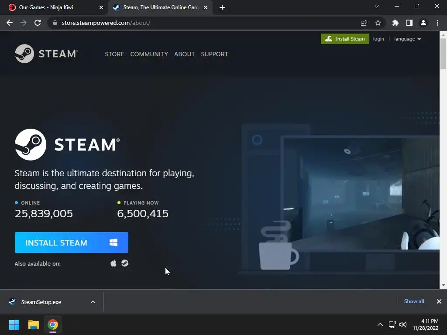The height and width of the screenshot is (335, 447).
Task: Open the Chrome extensions puzzle icon
Action: 395,23
